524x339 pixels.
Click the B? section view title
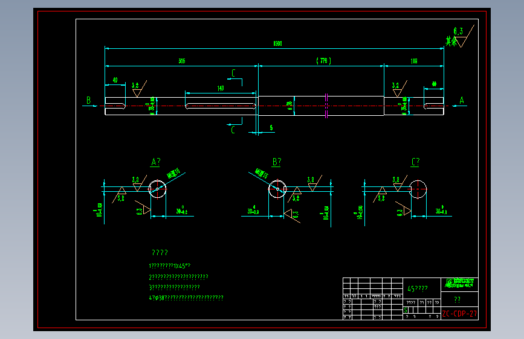tap(277, 162)
